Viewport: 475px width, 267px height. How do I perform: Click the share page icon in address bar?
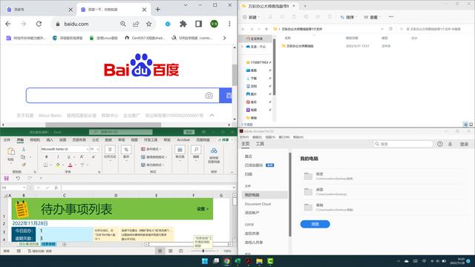coord(136,24)
